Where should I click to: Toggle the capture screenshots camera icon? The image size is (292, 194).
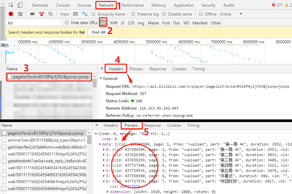[x=33, y=14]
